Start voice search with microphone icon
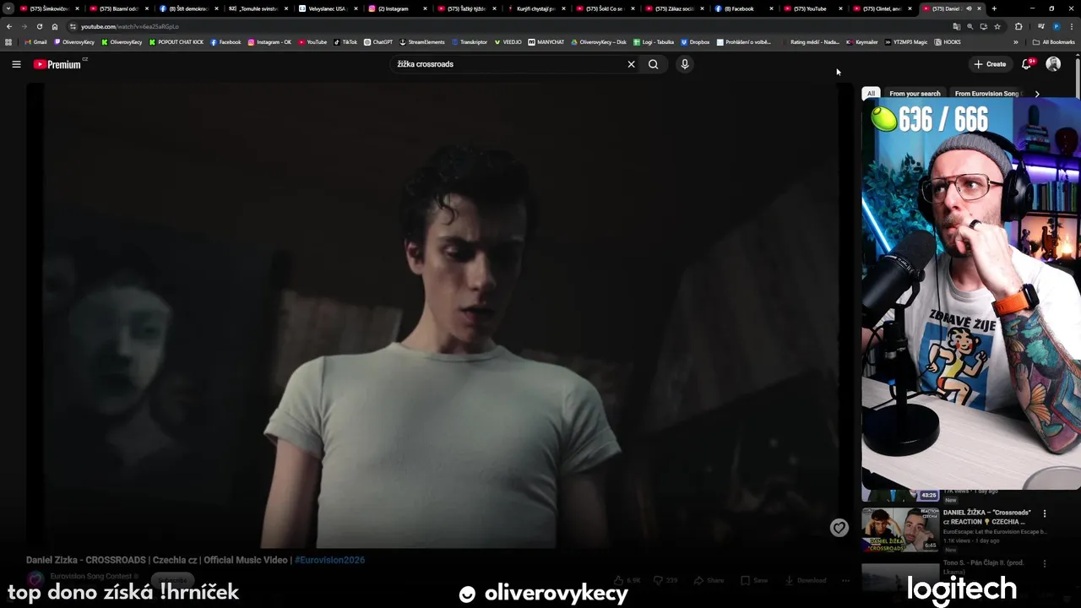Screen dimensions: 1081x608 [x=685, y=64]
